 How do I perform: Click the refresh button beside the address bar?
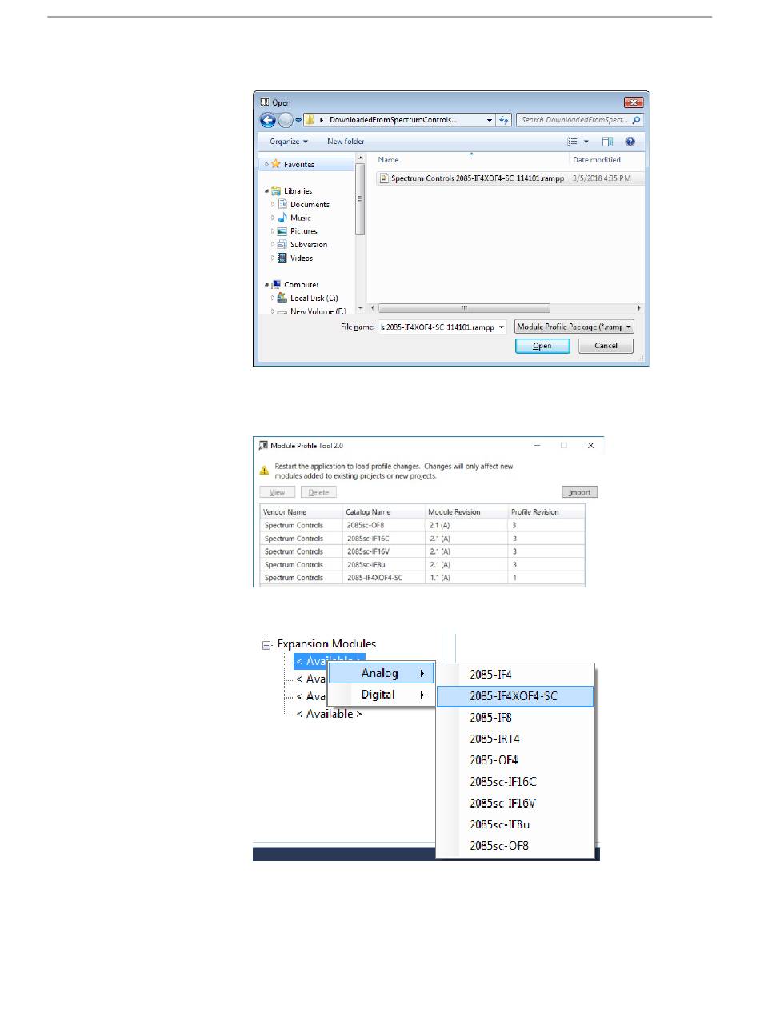click(504, 120)
